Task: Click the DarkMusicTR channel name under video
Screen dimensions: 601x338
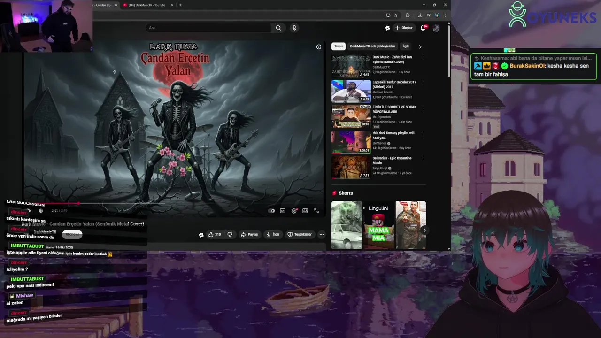Action: click(45, 232)
